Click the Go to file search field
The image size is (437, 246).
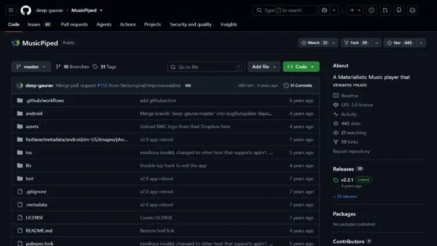pos(206,67)
